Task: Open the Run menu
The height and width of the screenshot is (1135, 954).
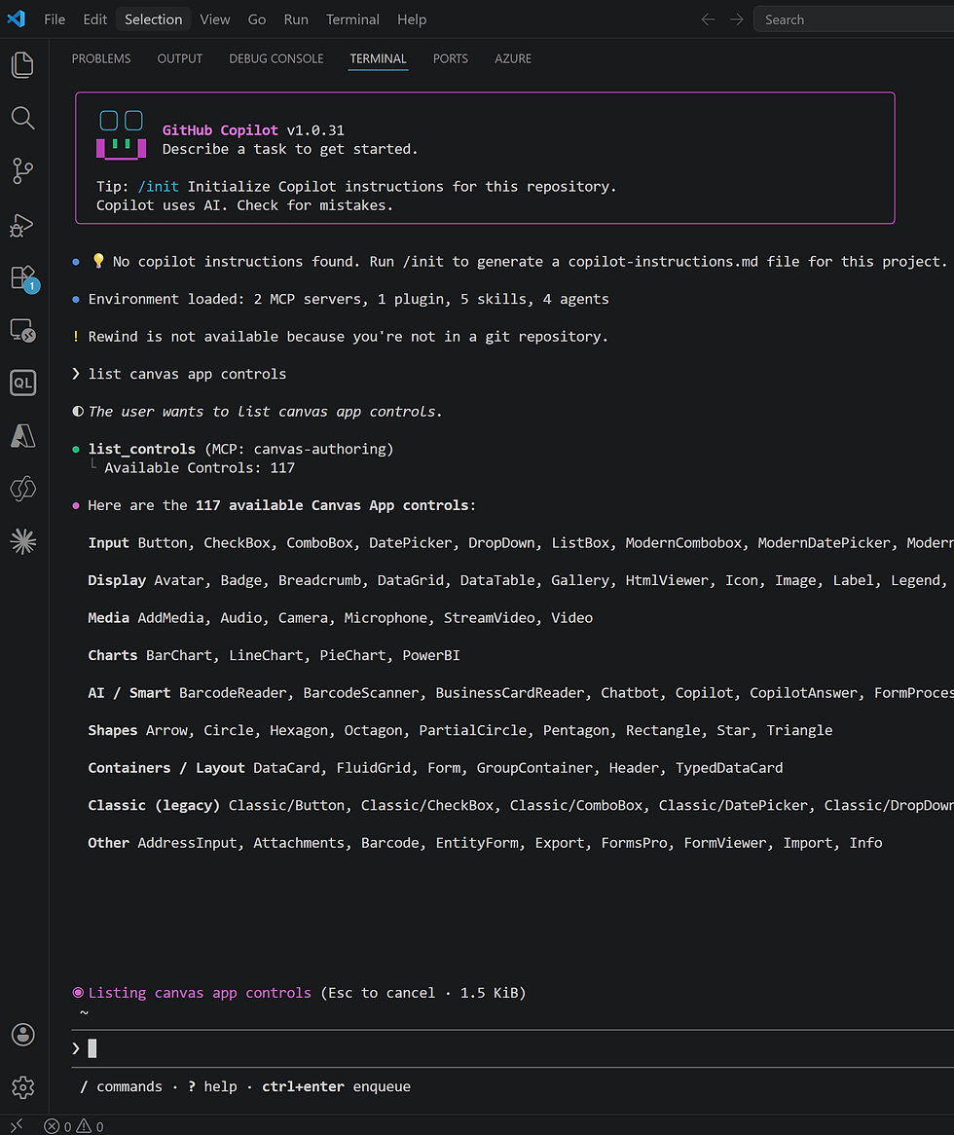Action: (x=296, y=19)
